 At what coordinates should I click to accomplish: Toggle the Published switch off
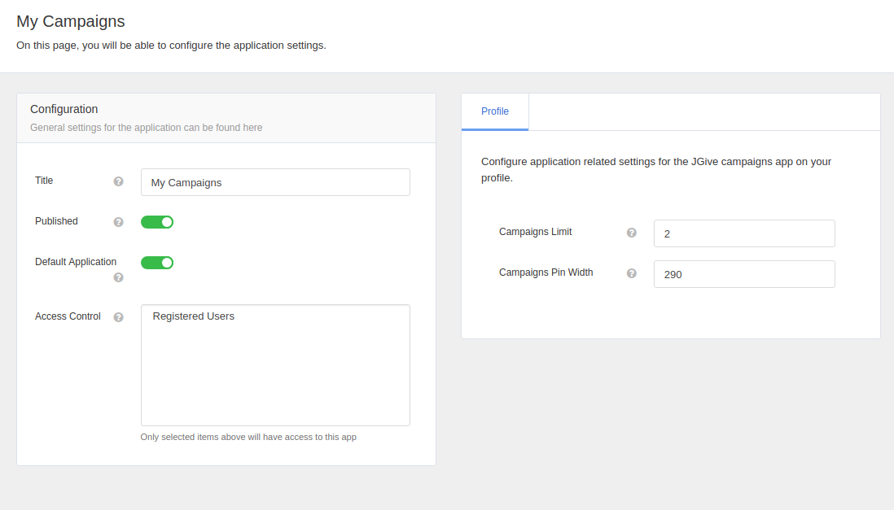(157, 222)
